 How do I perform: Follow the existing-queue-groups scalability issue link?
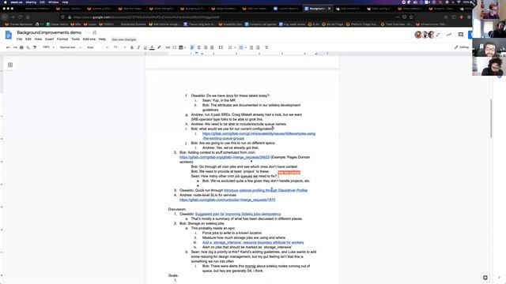(x=259, y=136)
